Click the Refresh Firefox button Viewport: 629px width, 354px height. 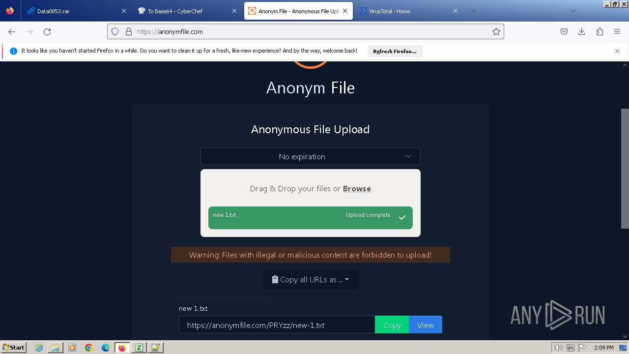coord(395,51)
